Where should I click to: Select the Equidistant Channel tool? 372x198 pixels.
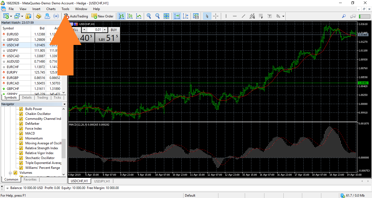[x=252, y=16]
